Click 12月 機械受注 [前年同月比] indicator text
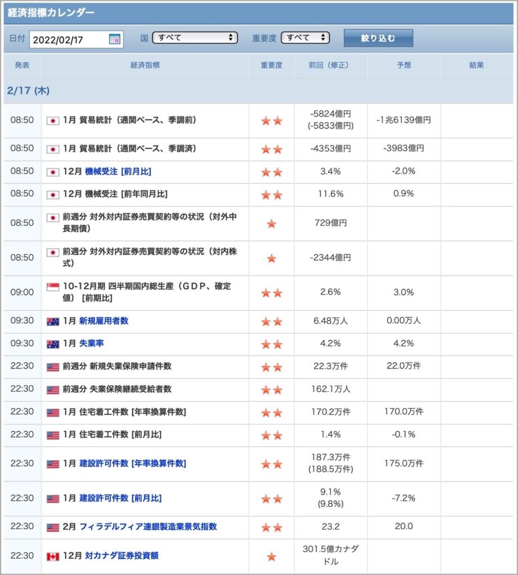Screen dimensions: 518x575 (115, 194)
